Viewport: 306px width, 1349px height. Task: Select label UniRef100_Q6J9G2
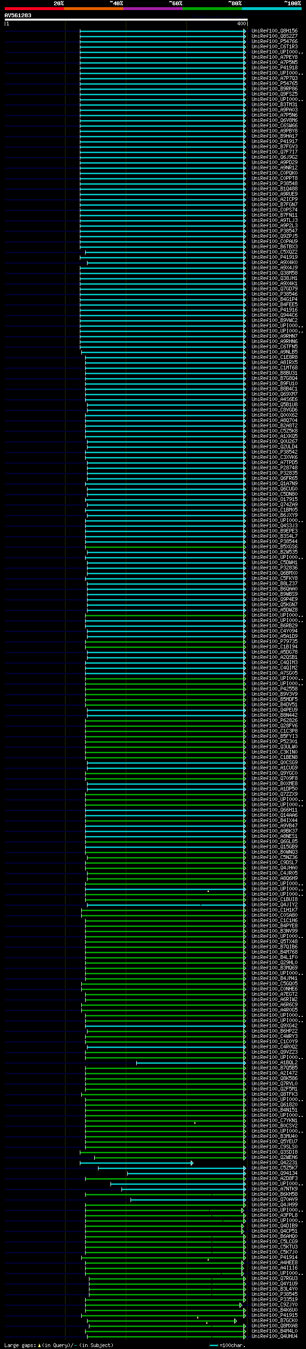click(x=274, y=157)
